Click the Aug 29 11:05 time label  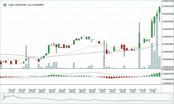133,91
